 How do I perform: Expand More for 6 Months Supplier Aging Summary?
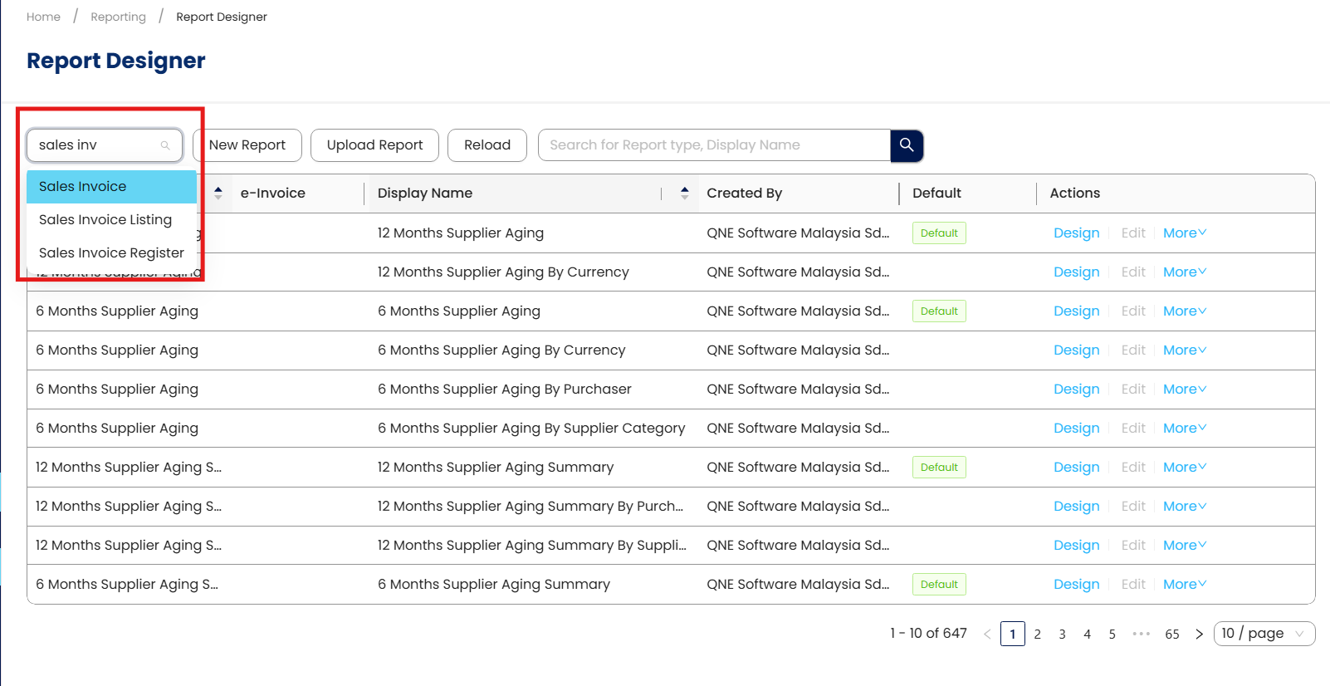[1184, 585]
